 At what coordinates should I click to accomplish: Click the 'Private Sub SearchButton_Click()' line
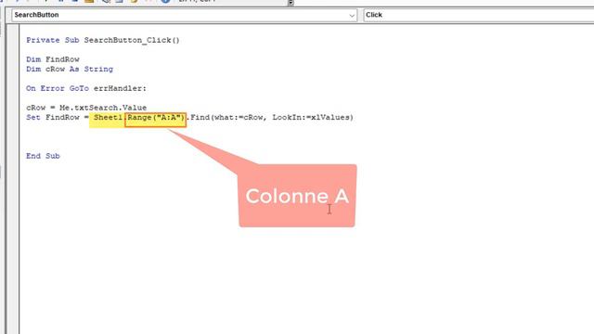point(103,40)
